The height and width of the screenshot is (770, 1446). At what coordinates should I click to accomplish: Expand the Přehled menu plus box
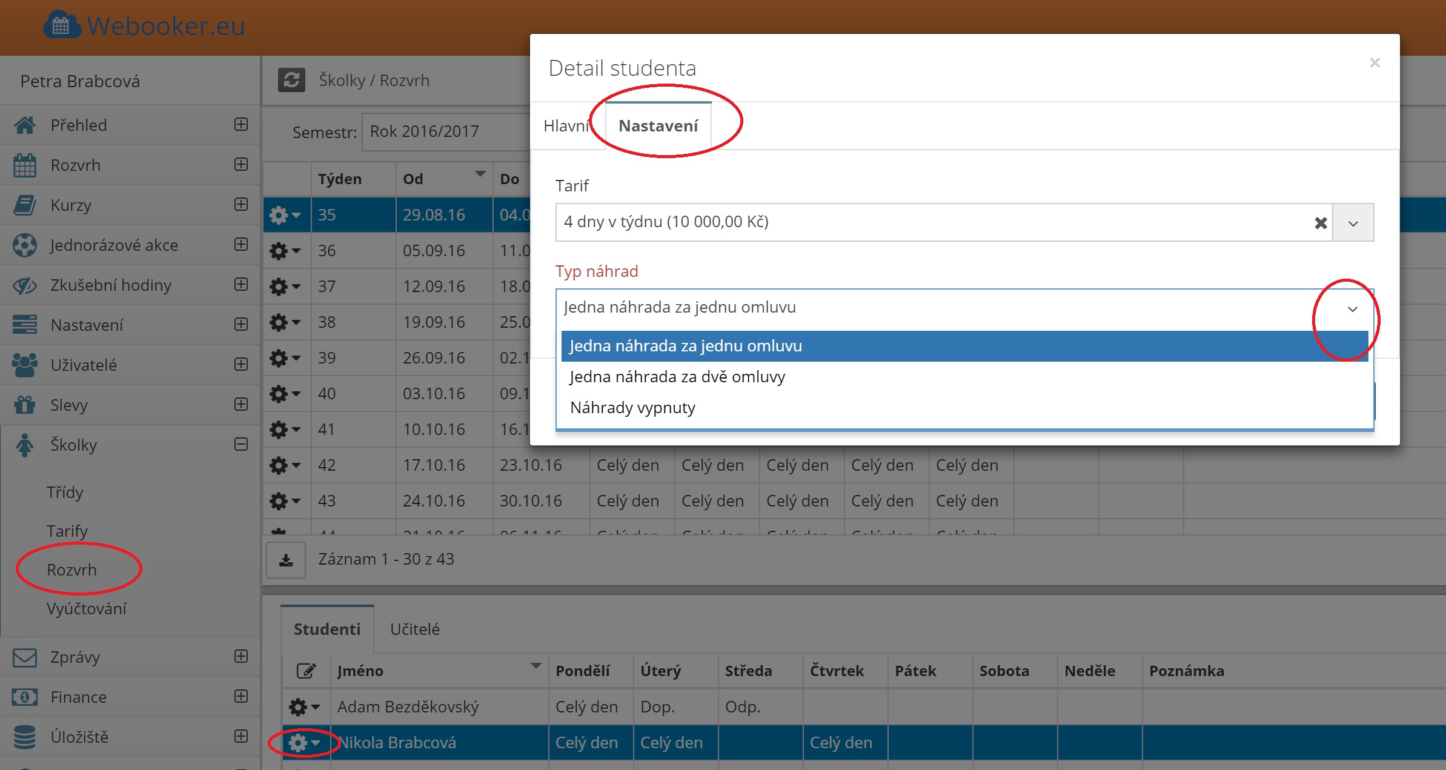point(241,124)
